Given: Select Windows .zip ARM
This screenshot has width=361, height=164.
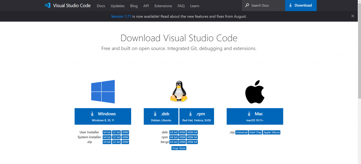Looking at the screenshot, I should (x=125, y=142).
